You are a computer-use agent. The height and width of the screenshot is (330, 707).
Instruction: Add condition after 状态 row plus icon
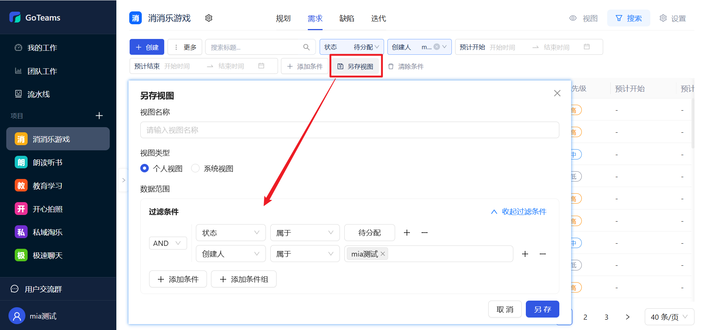click(x=407, y=233)
